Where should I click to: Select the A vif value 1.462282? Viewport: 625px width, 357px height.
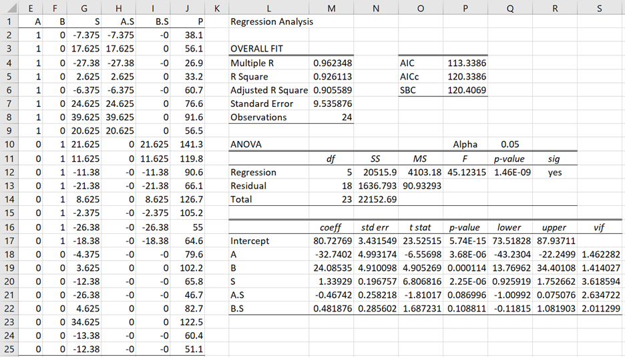(x=601, y=255)
